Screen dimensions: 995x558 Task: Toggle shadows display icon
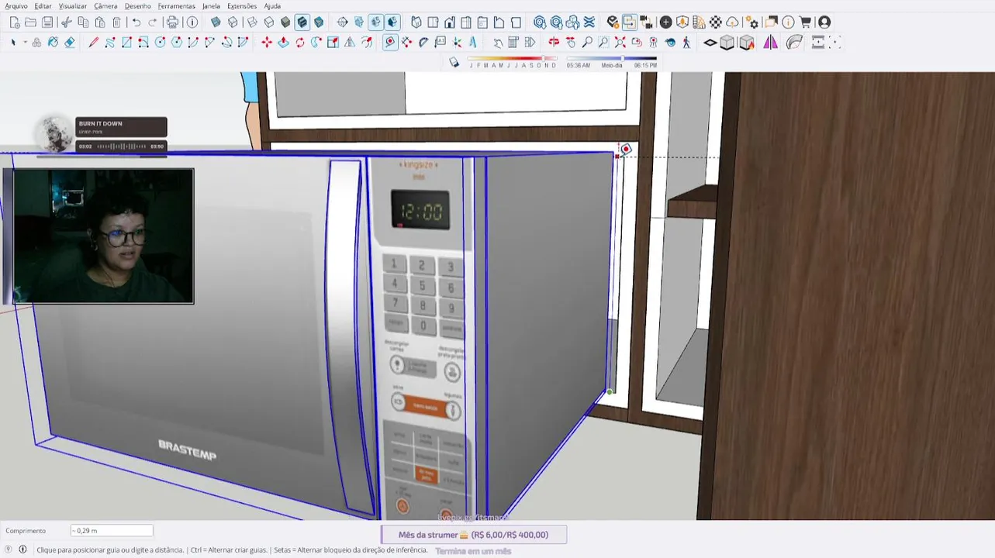(454, 63)
